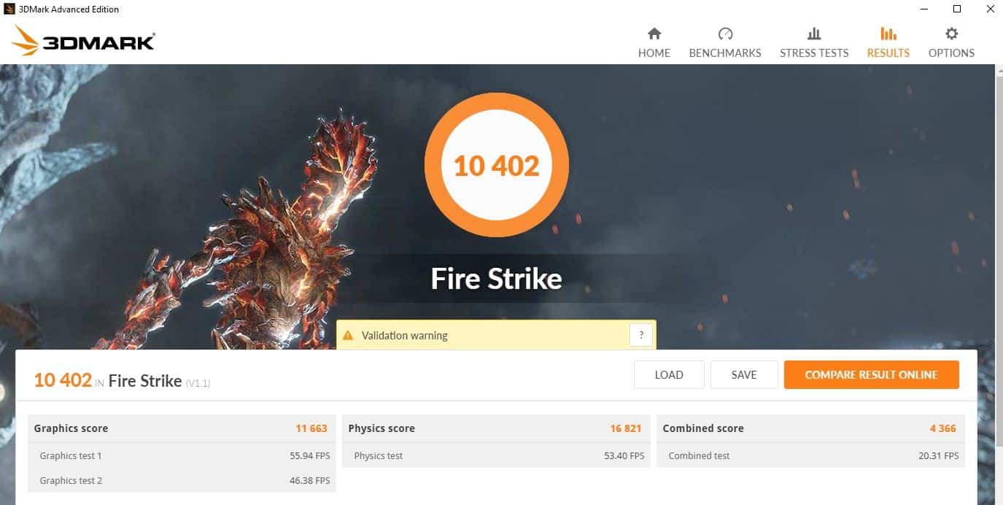Click the 46.38 FPS value
This screenshot has width=1003, height=505.
(x=310, y=480)
